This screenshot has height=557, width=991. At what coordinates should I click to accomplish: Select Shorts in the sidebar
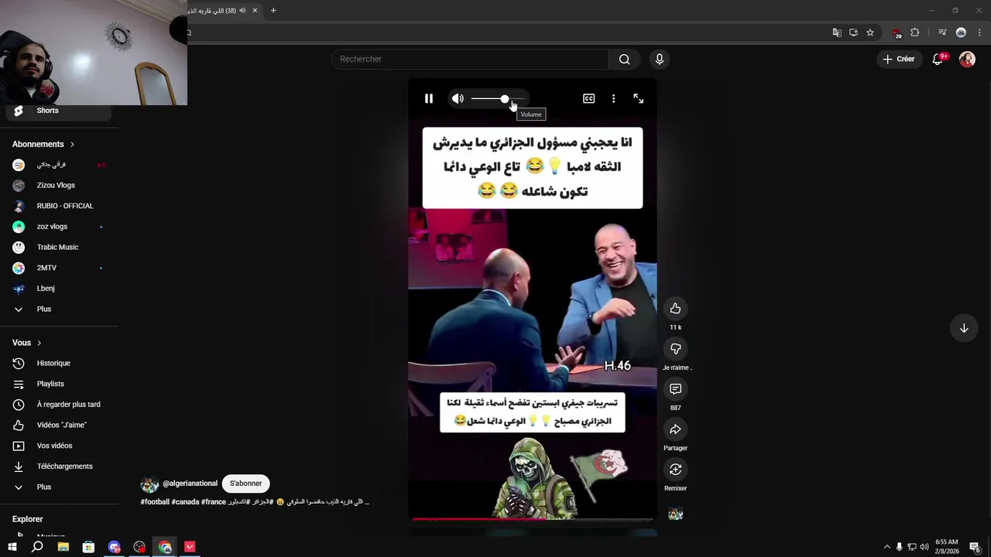[x=59, y=111]
